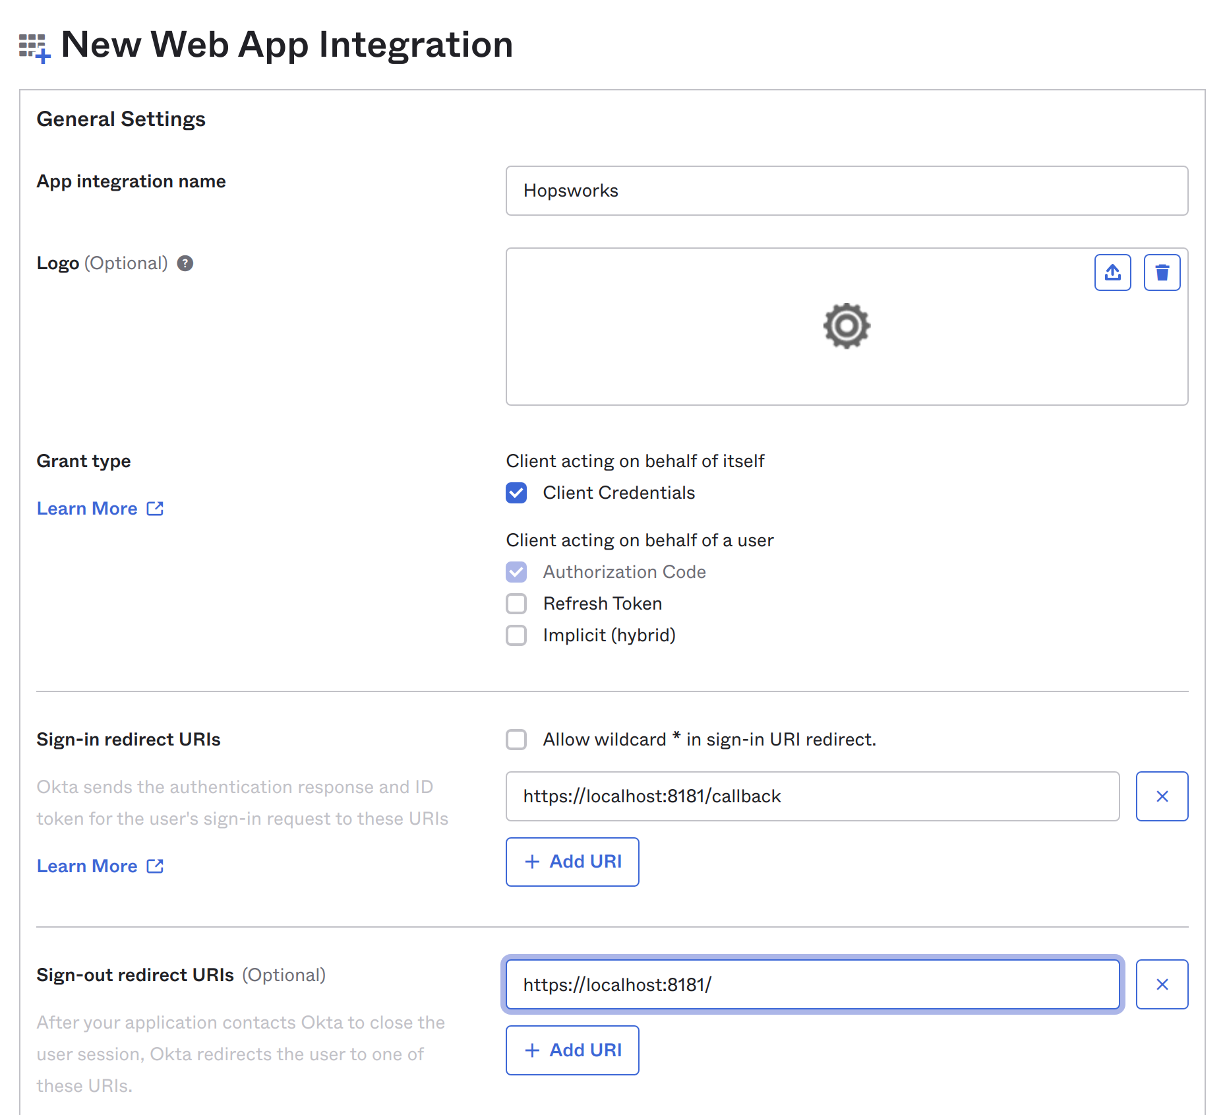Click the New Web App Integration header icon
Viewport: 1225px width, 1115px height.
click(34, 45)
